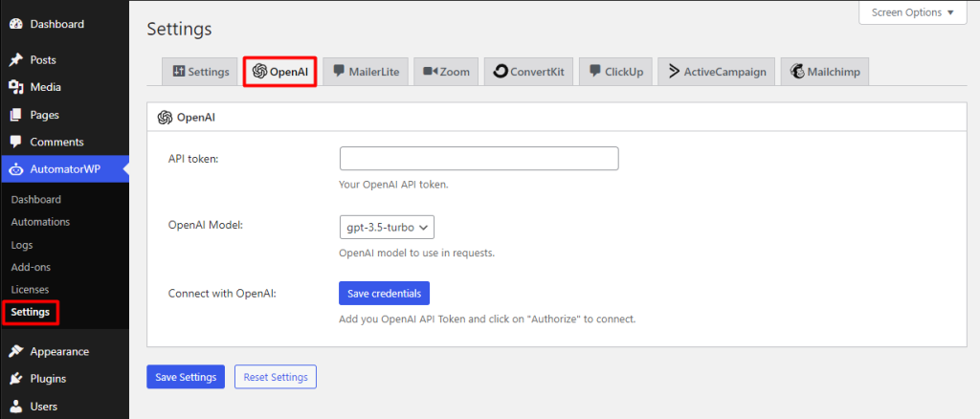Click 'OpenAI model to use in requests.' text
The height and width of the screenshot is (419, 980).
click(x=417, y=254)
